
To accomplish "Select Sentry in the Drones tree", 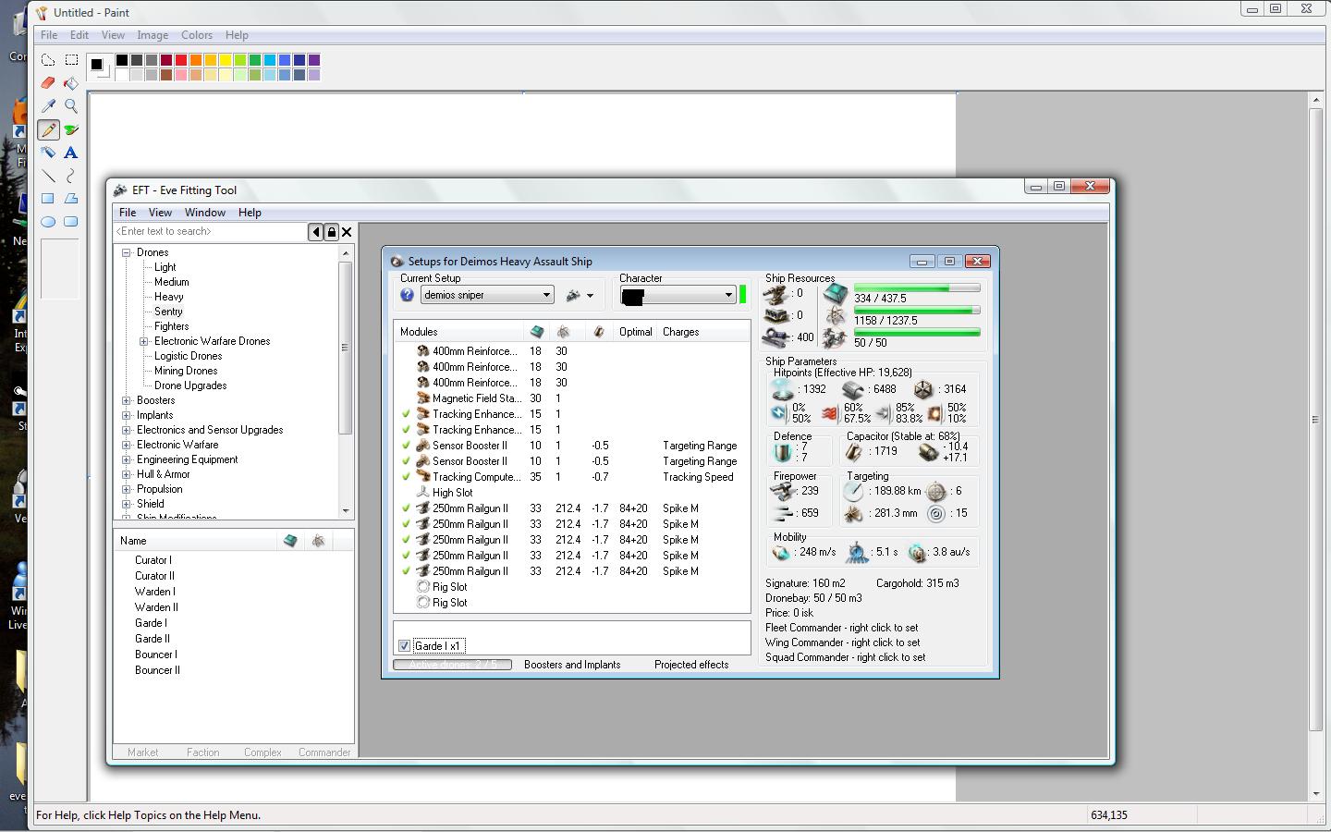I will [x=168, y=312].
